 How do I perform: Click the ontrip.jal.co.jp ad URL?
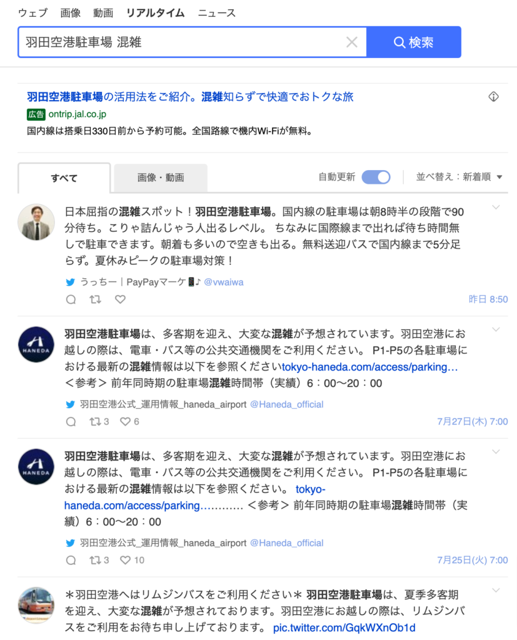pos(77,114)
